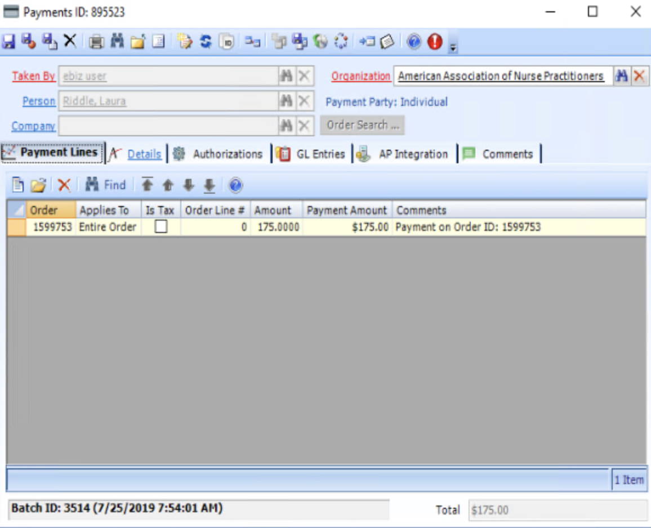The height and width of the screenshot is (528, 651).
Task: Click the Taken By input field
Action: (x=169, y=75)
